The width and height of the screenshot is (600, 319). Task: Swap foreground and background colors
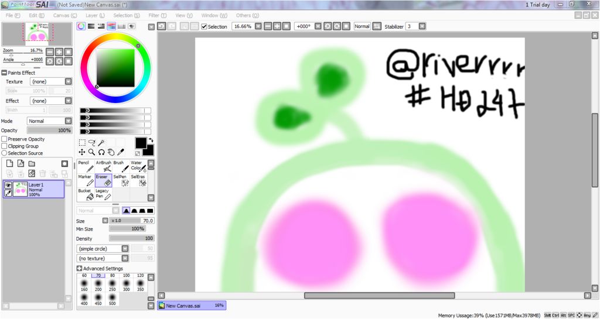point(151,140)
